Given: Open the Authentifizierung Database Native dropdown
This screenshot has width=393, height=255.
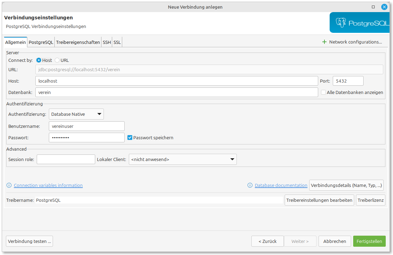Looking at the screenshot, I should coord(76,114).
